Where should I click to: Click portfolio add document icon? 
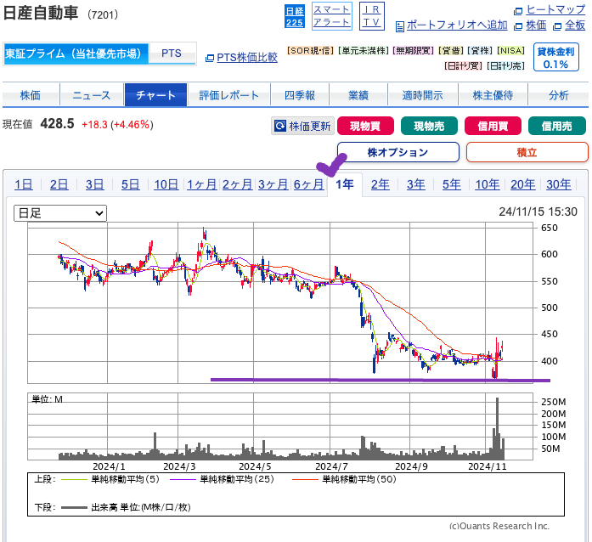tap(399, 26)
